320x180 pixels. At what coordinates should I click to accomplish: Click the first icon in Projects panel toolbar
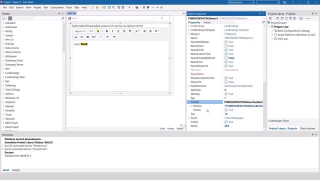coord(270,18)
